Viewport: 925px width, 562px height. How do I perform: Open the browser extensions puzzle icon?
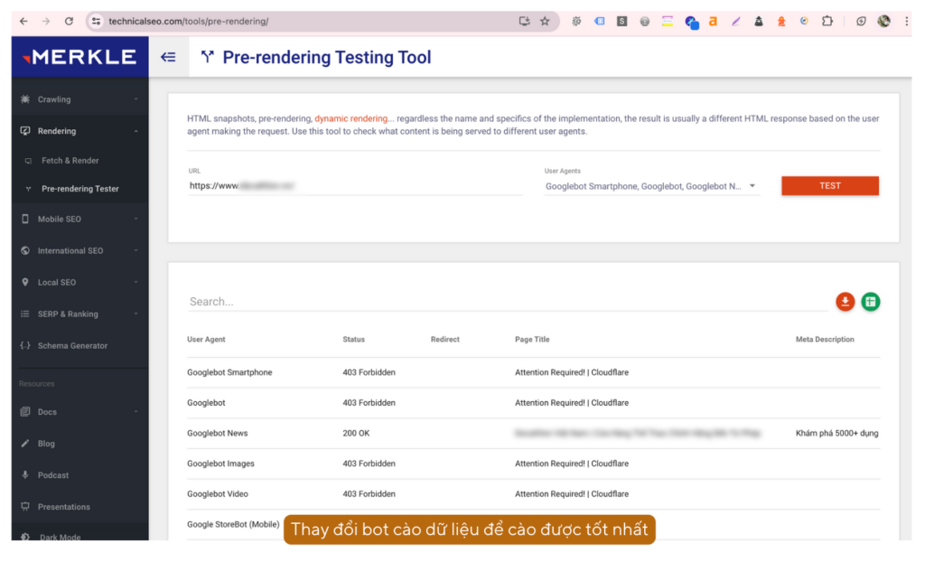(x=827, y=21)
